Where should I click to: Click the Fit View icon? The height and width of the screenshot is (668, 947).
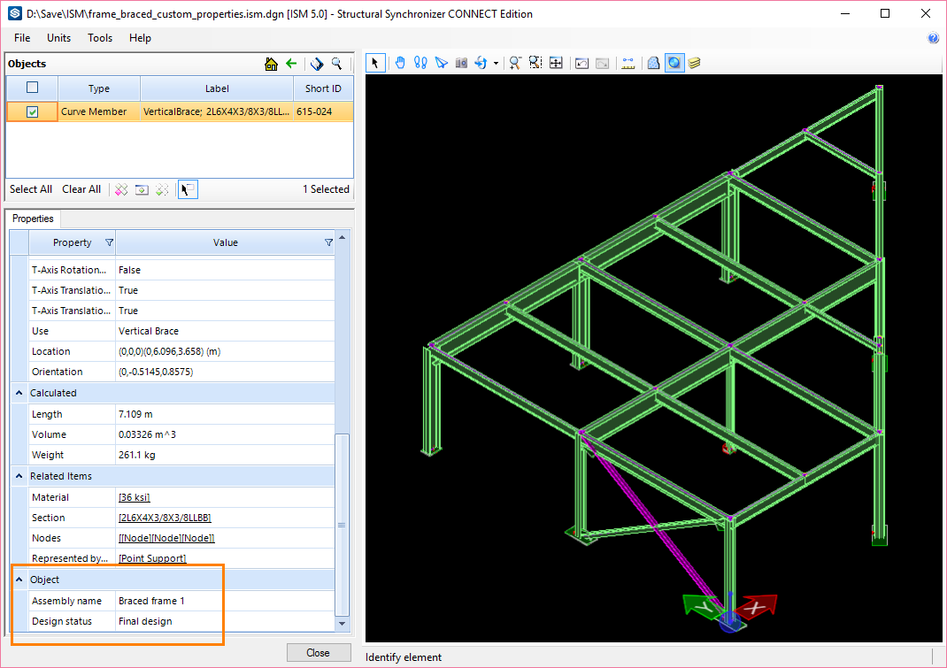click(556, 63)
